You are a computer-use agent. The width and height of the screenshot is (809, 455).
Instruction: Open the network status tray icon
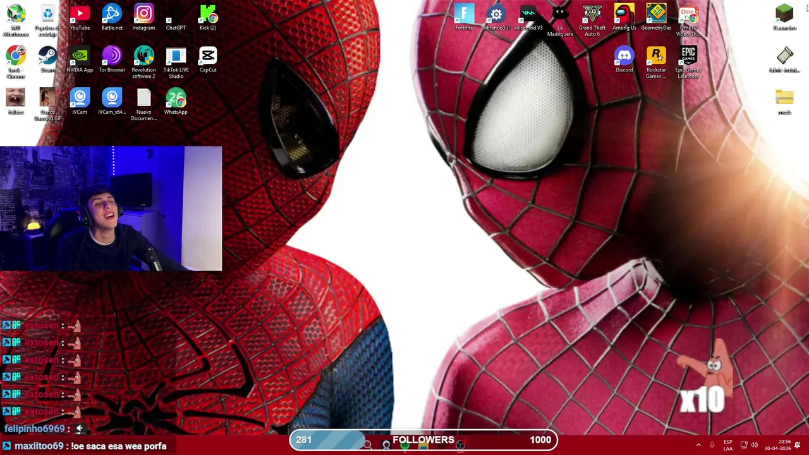click(x=744, y=445)
